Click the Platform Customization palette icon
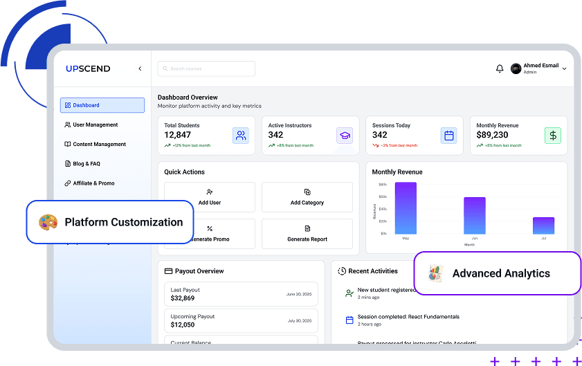 pyautogui.click(x=47, y=222)
